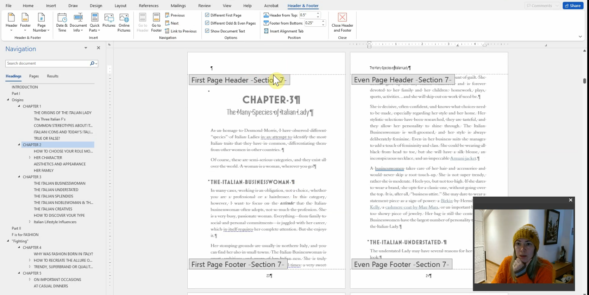Go to HOW TO DISCOVER YOUR TYPE
Screen dimensions: 589x295
(x=59, y=215)
